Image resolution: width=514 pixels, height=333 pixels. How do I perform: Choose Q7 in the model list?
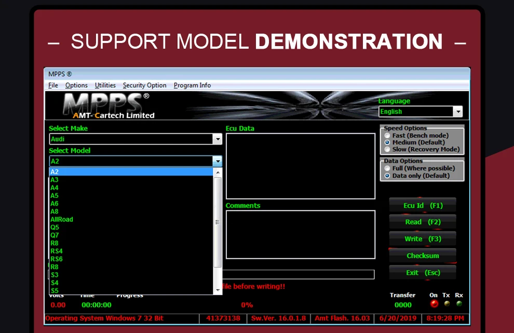[x=131, y=235]
